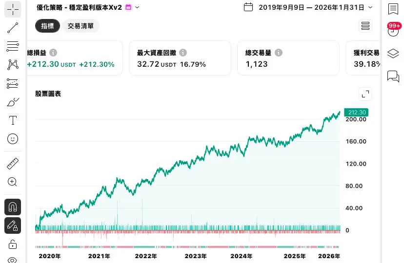404x263 pixels.
Task: Select the ruler measure tool
Action: pos(13,164)
